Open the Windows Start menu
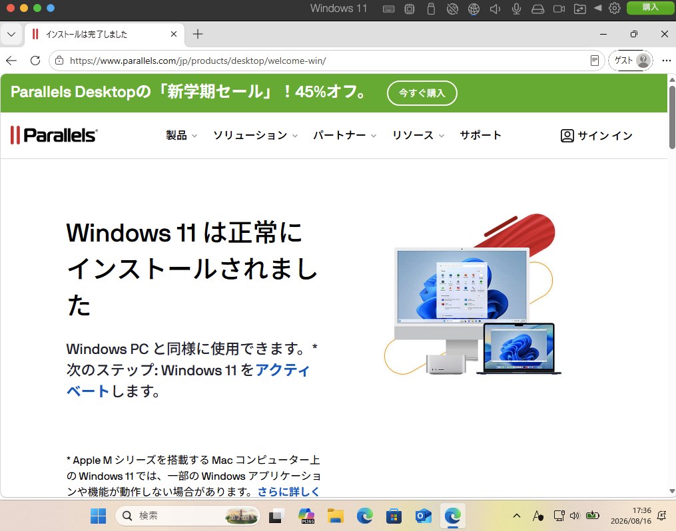The width and height of the screenshot is (676, 531). 99,516
